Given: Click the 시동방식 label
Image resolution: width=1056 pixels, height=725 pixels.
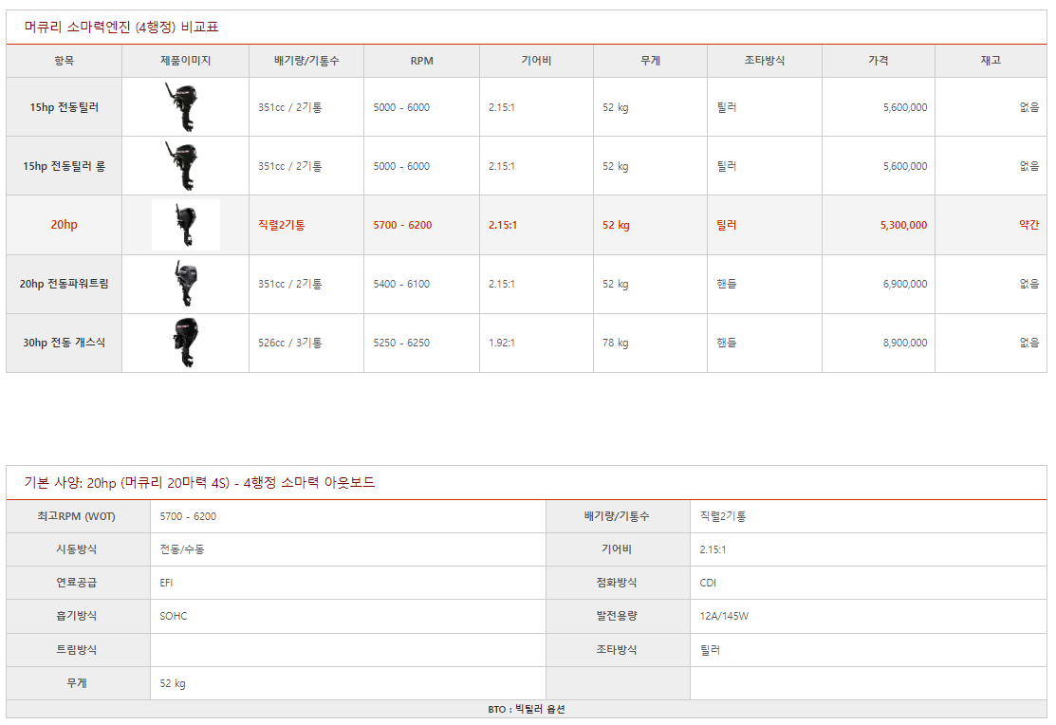Looking at the screenshot, I should coord(76,549).
